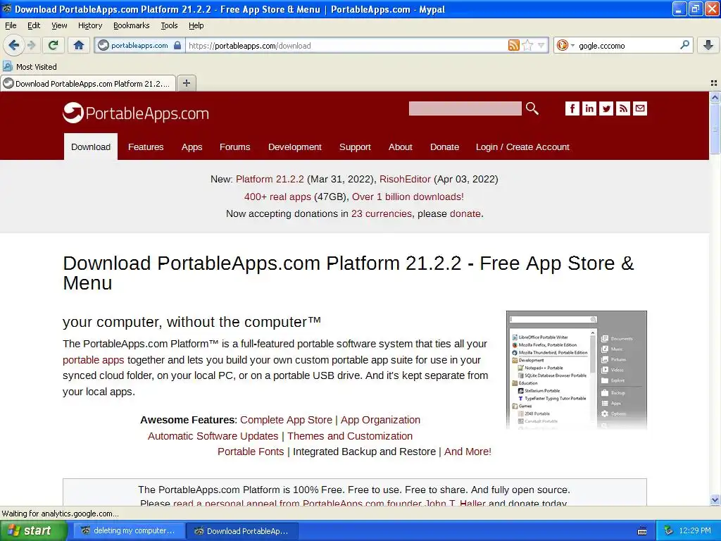This screenshot has width=721, height=541.
Task: Click the padlock site security icon
Action: [x=177, y=46]
